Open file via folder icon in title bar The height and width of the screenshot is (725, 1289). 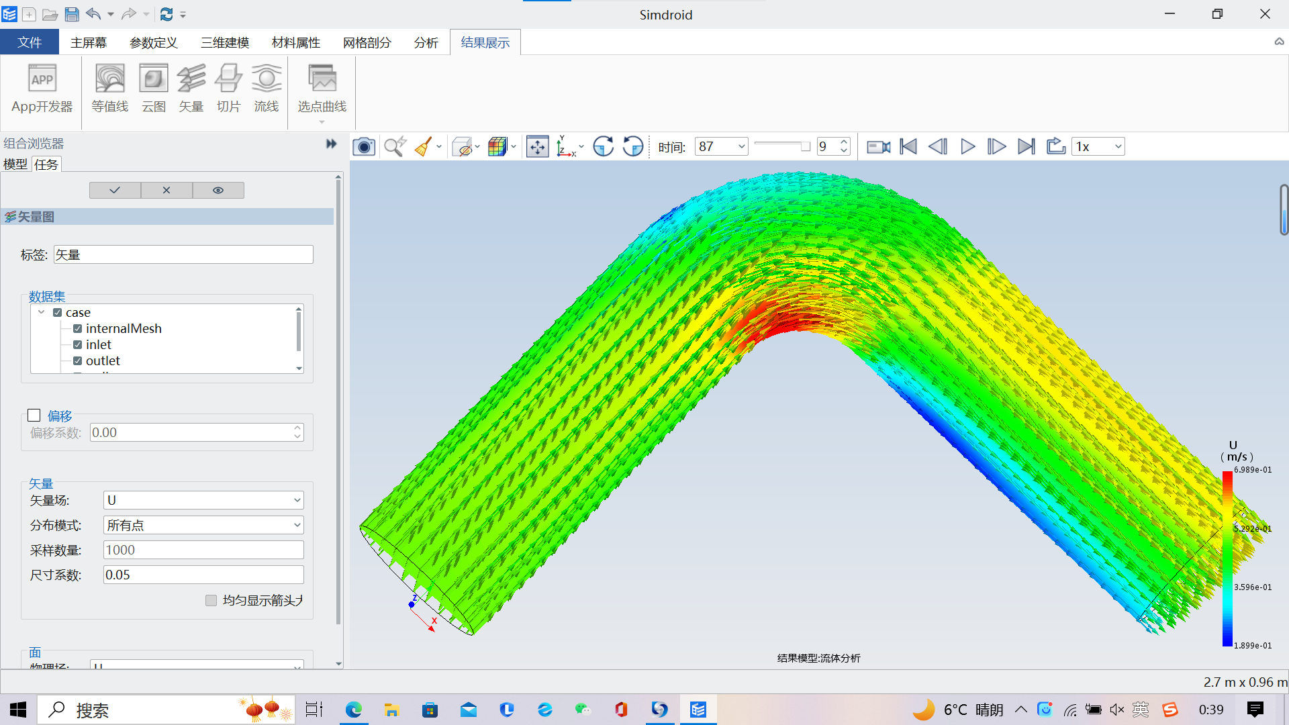(x=50, y=14)
